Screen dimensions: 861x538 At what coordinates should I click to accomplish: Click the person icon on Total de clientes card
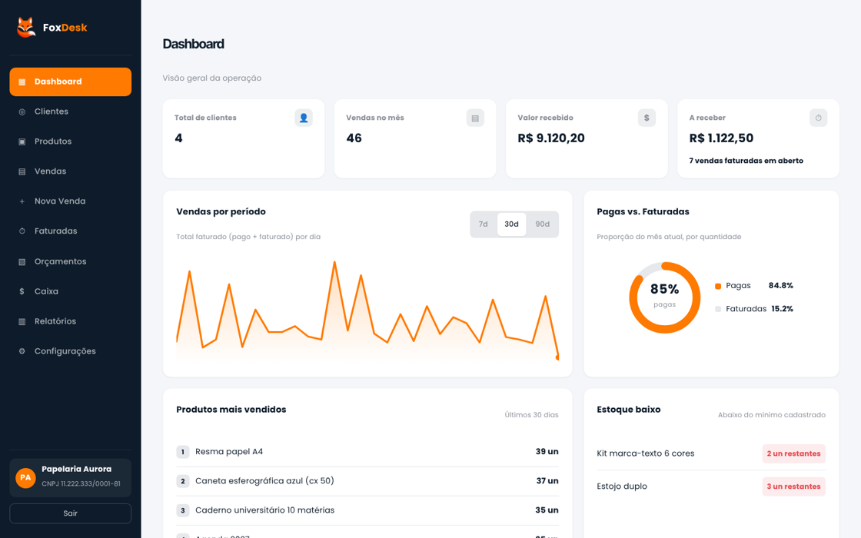pos(304,118)
